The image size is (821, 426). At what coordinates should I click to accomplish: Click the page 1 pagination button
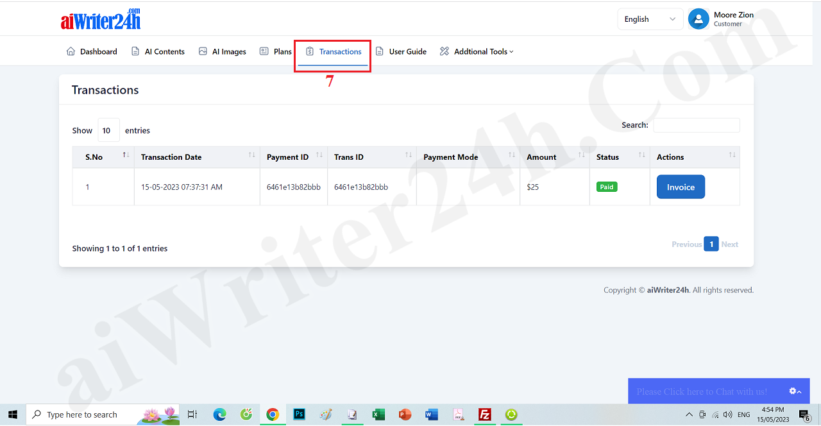711,244
